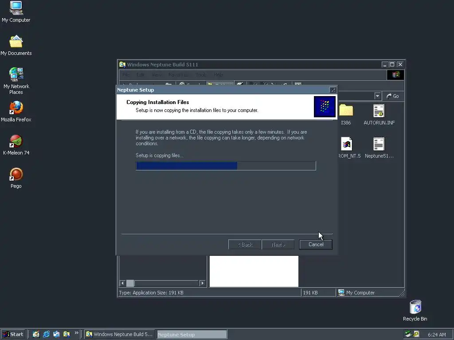
Task: Open the View menu in Explorer window
Action: pos(157,75)
